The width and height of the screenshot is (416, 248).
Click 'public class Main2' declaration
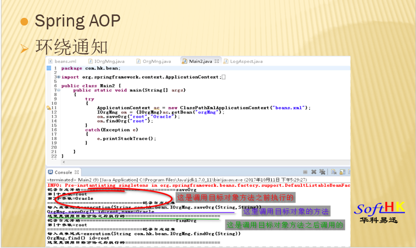pyautogui.click(x=91, y=86)
